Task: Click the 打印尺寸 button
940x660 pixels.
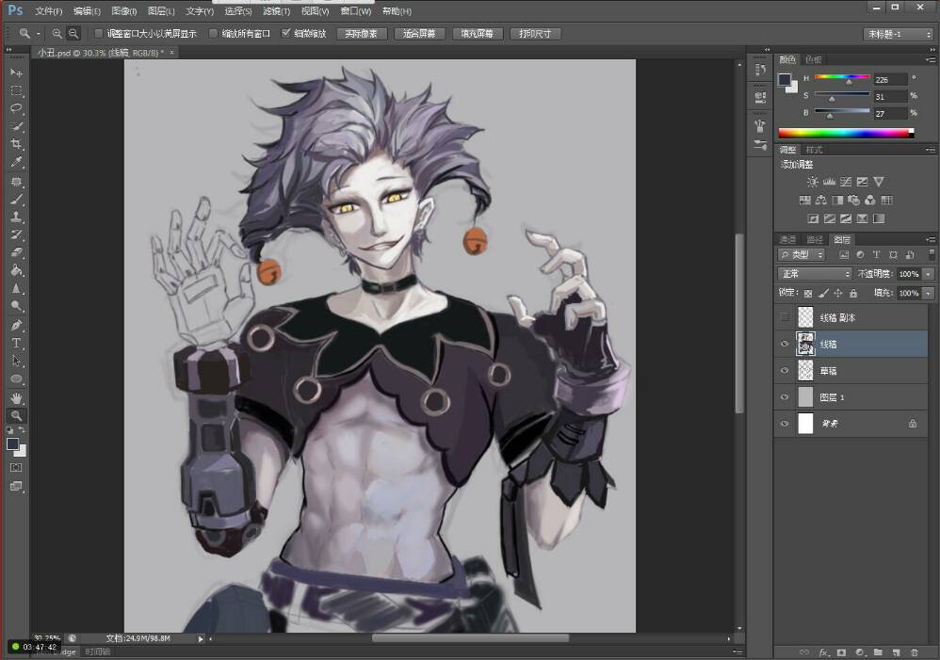Action: pyautogui.click(x=535, y=34)
